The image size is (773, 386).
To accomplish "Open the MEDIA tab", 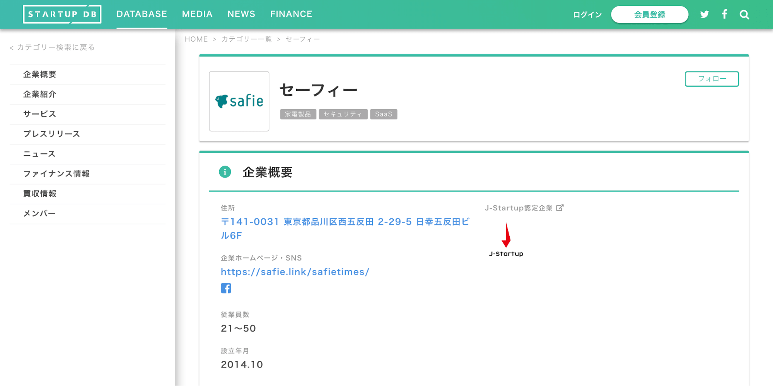I will click(197, 14).
